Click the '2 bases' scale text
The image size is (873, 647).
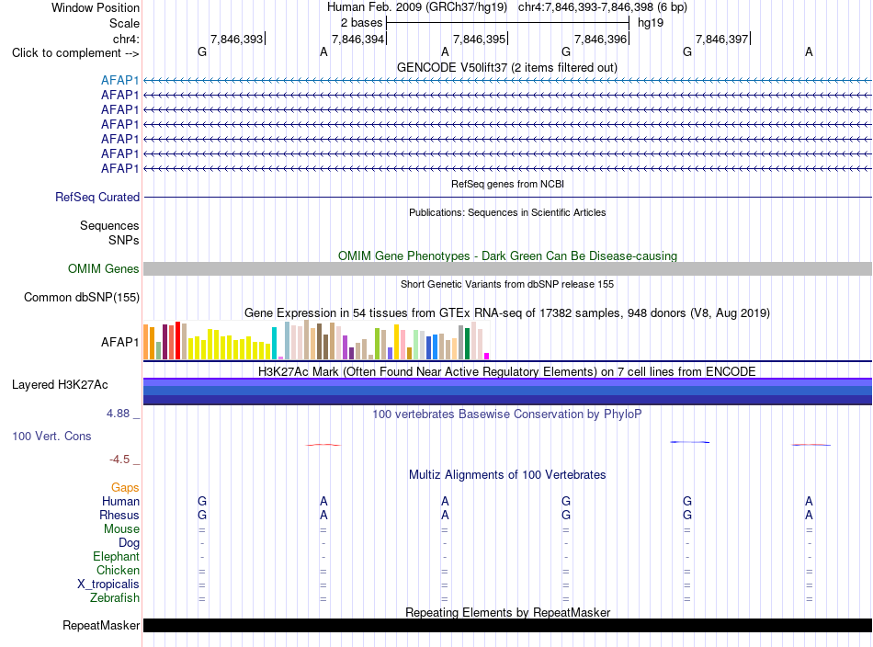click(362, 23)
